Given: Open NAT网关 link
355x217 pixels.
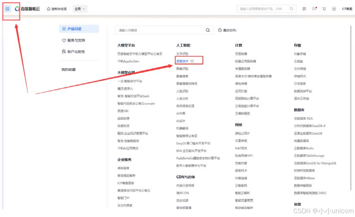Looking at the screenshot, I should click(241, 148).
